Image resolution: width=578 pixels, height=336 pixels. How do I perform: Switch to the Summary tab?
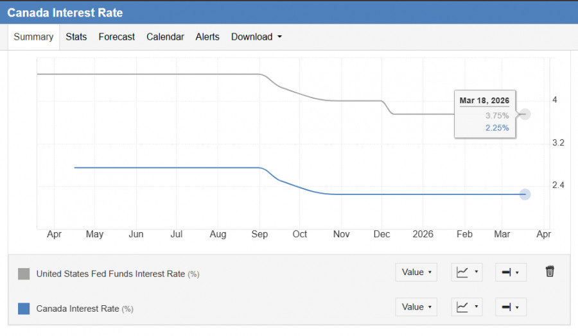(33, 37)
